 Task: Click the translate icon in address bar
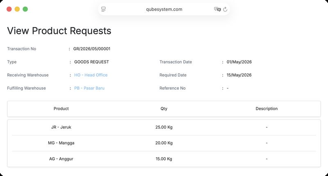[x=217, y=9]
